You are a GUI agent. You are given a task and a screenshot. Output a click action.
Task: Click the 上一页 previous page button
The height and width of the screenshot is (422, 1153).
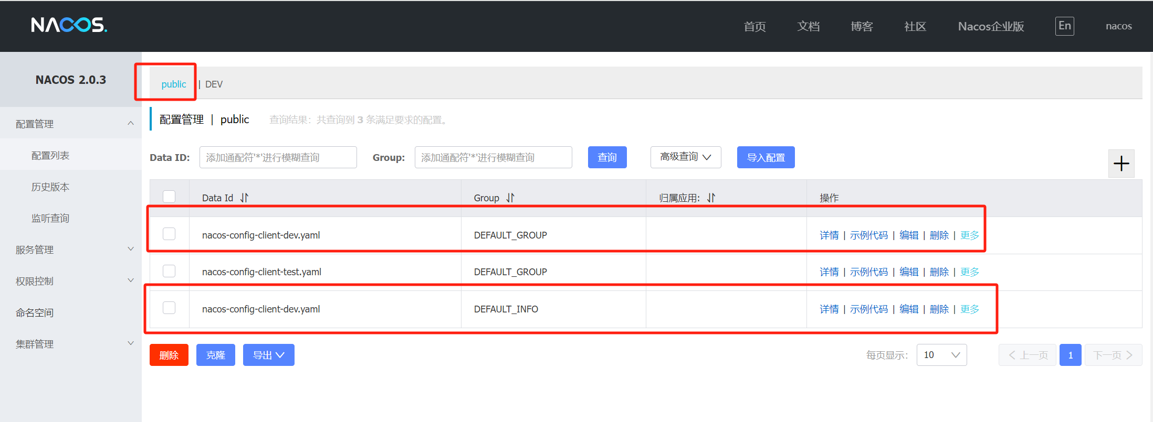[1028, 355]
